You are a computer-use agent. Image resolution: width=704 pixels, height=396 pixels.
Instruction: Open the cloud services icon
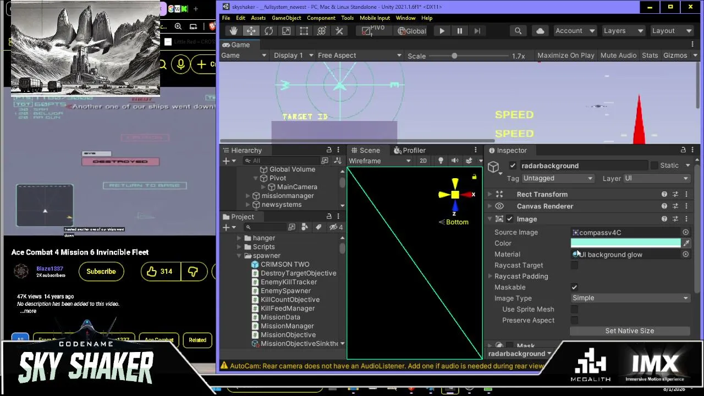pos(540,31)
